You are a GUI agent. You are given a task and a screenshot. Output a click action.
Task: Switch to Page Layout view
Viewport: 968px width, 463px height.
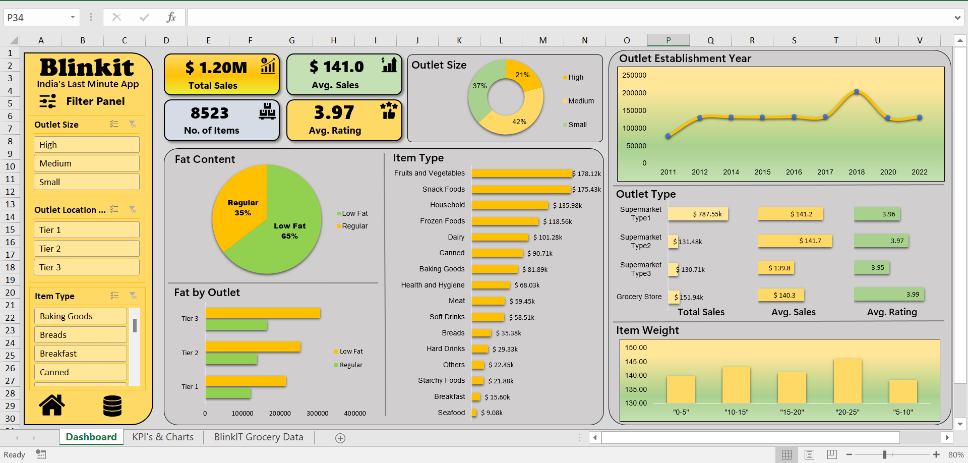point(809,454)
